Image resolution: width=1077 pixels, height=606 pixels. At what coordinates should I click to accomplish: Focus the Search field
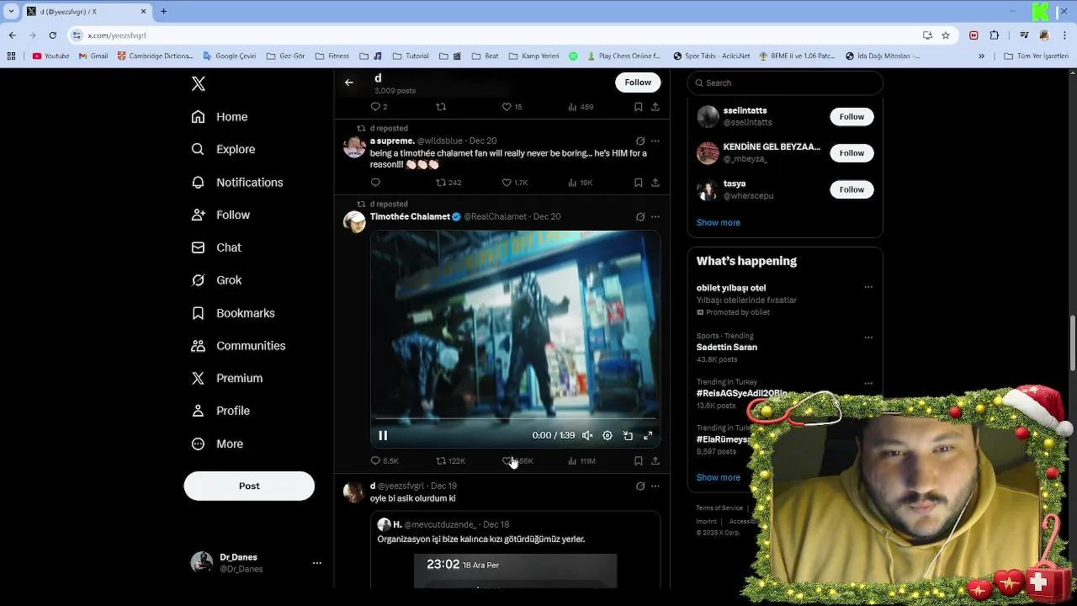point(785,82)
